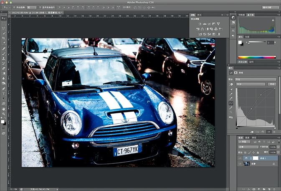Open the workspace switcher dropdown at top right

tap(270, 8)
